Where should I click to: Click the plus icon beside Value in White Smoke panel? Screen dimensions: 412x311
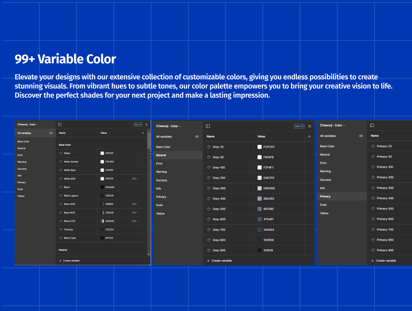click(x=143, y=133)
